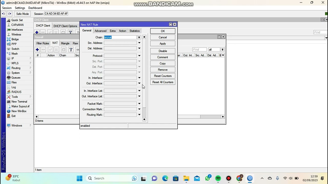This screenshot has height=184, width=328.
Task: Open Log in the sidebar
Action: [x=14, y=87]
